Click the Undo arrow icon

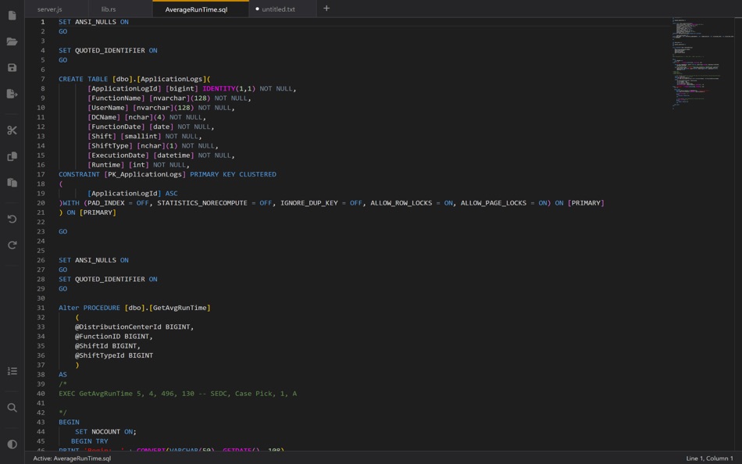(12, 219)
